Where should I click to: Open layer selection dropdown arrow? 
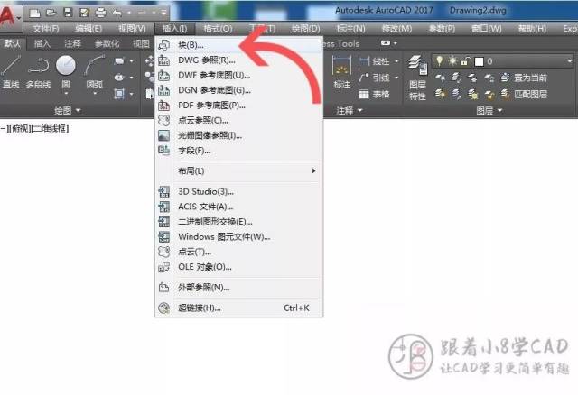569,61
